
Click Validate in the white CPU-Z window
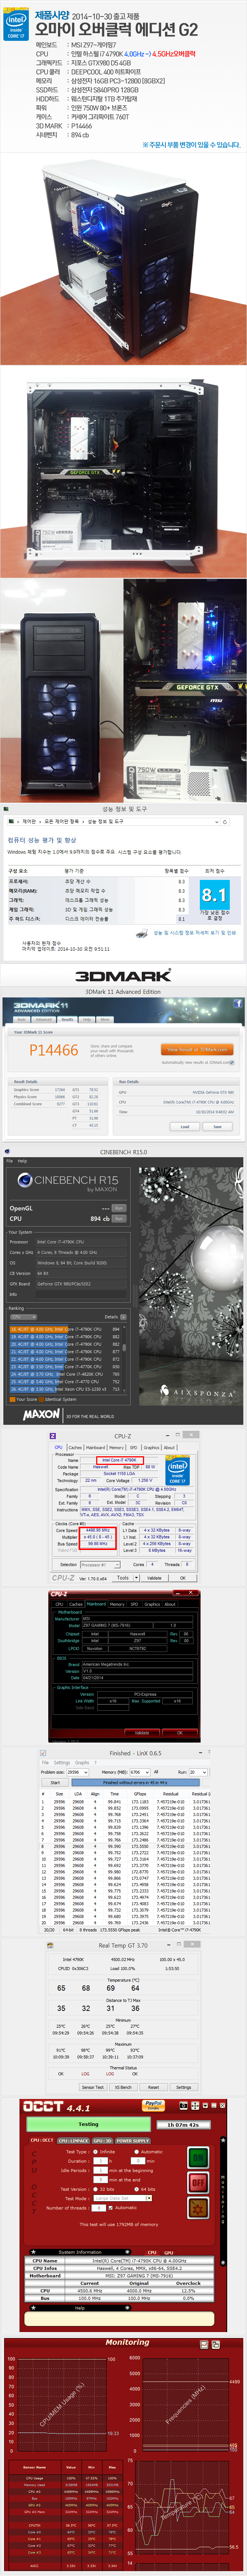click(154, 1578)
